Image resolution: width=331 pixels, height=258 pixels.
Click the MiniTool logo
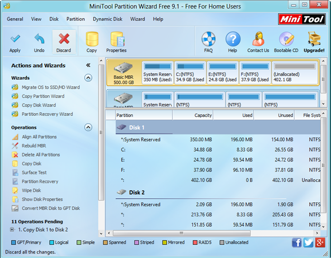(302, 19)
